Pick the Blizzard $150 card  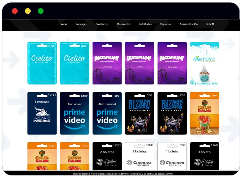pos(140,113)
